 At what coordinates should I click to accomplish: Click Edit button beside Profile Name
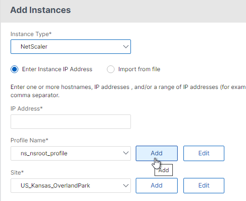(x=204, y=153)
